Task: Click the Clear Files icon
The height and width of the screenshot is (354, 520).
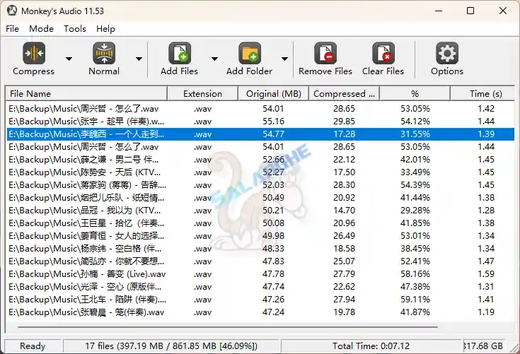Action: (383, 53)
